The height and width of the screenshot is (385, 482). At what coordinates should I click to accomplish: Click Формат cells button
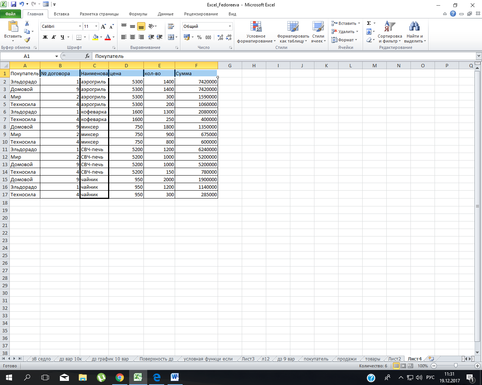[344, 40]
